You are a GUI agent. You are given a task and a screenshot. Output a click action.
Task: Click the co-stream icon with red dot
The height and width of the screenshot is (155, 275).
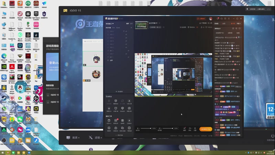click(x=185, y=128)
